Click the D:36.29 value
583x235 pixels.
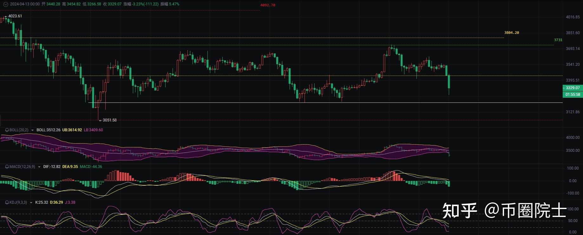click(56, 202)
